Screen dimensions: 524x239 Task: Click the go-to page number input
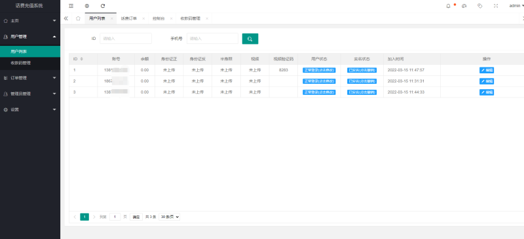pyautogui.click(x=115, y=217)
